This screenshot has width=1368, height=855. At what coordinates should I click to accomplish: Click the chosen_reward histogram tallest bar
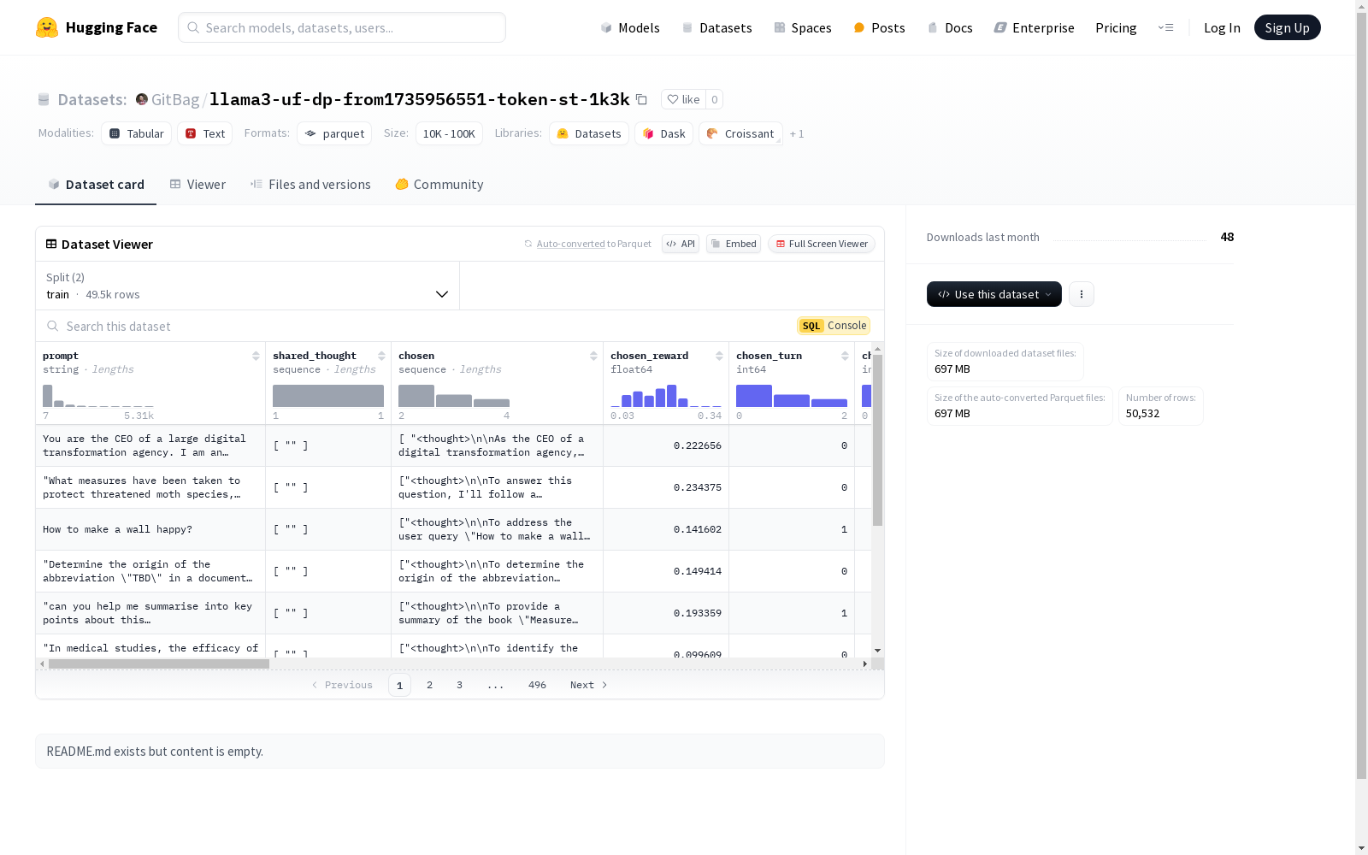[672, 396]
